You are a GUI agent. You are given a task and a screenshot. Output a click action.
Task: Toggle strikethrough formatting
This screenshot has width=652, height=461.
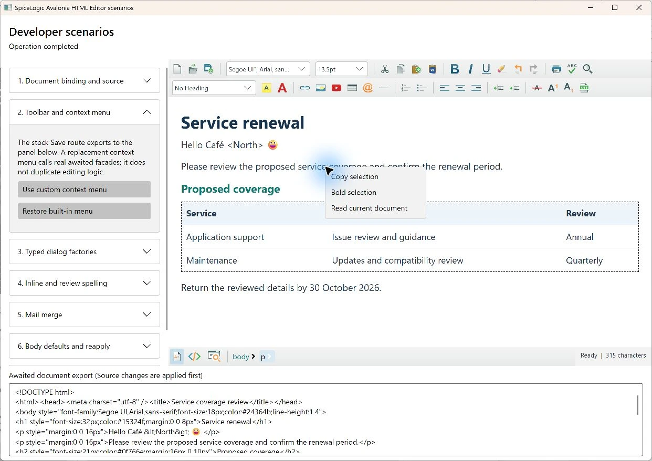tap(537, 88)
